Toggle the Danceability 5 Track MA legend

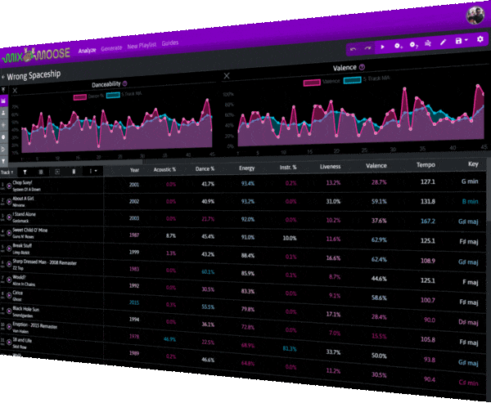tap(124, 94)
